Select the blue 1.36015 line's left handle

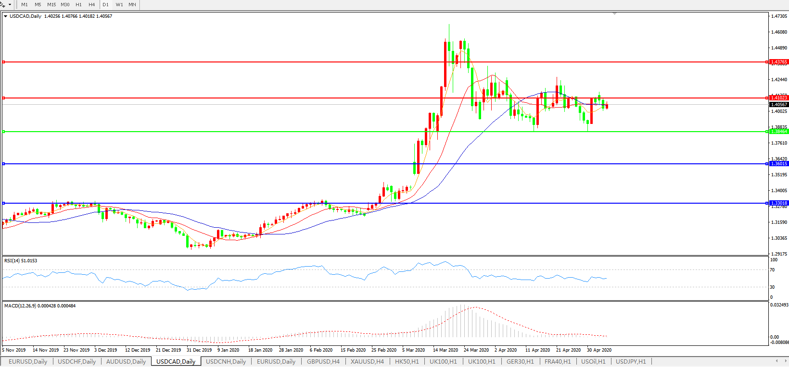click(x=3, y=164)
